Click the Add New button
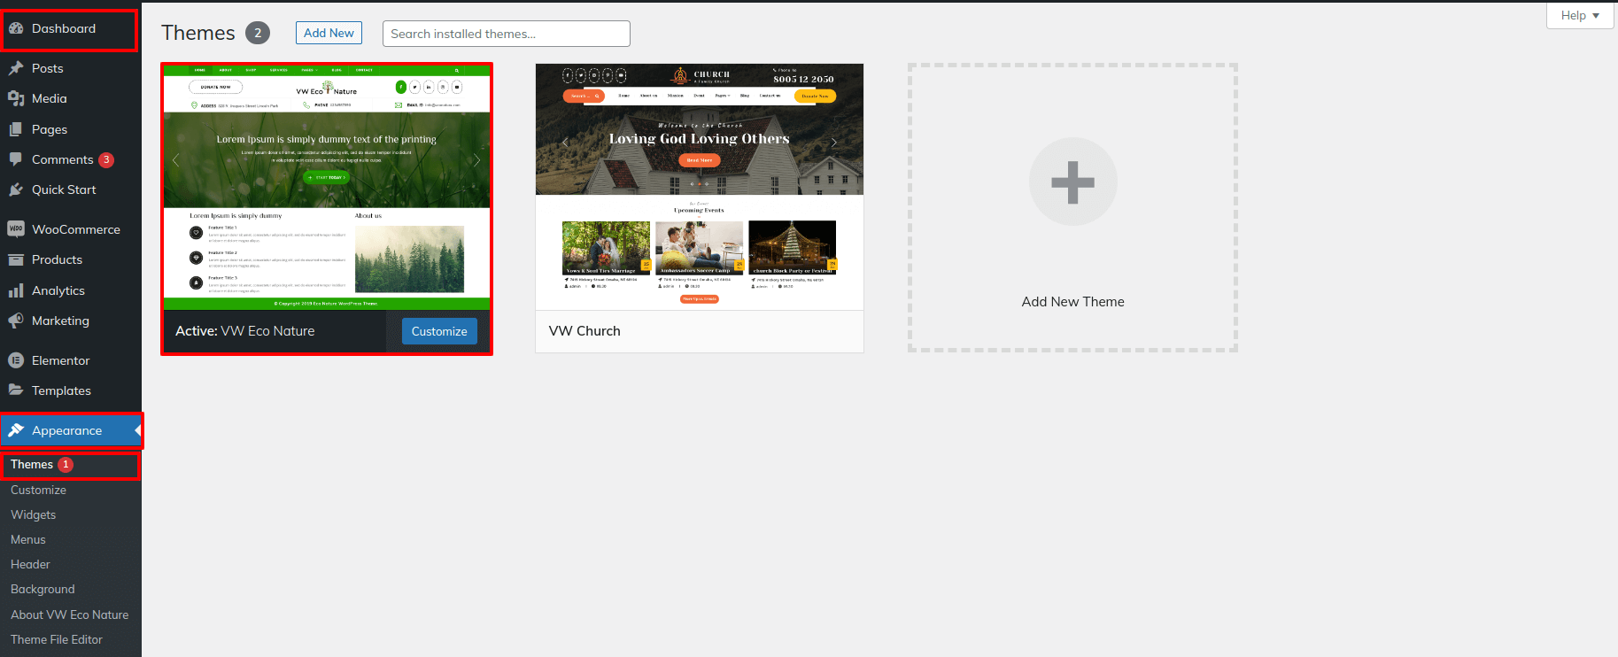This screenshot has height=657, width=1618. [x=329, y=33]
